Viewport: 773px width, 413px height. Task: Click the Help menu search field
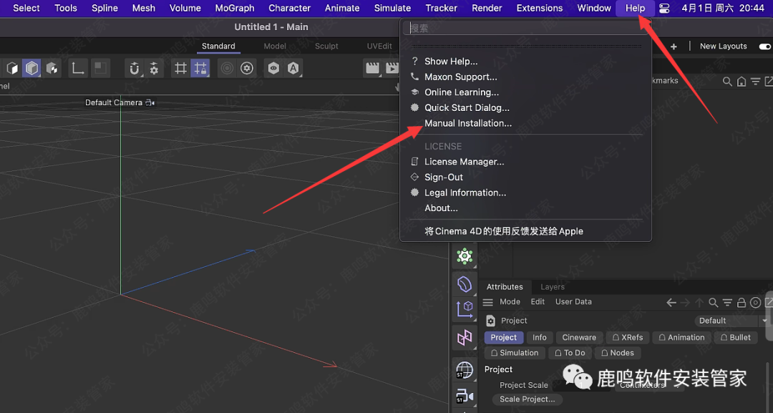coord(525,29)
